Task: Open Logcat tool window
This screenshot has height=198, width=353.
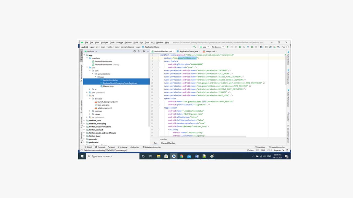Action: pos(123,147)
